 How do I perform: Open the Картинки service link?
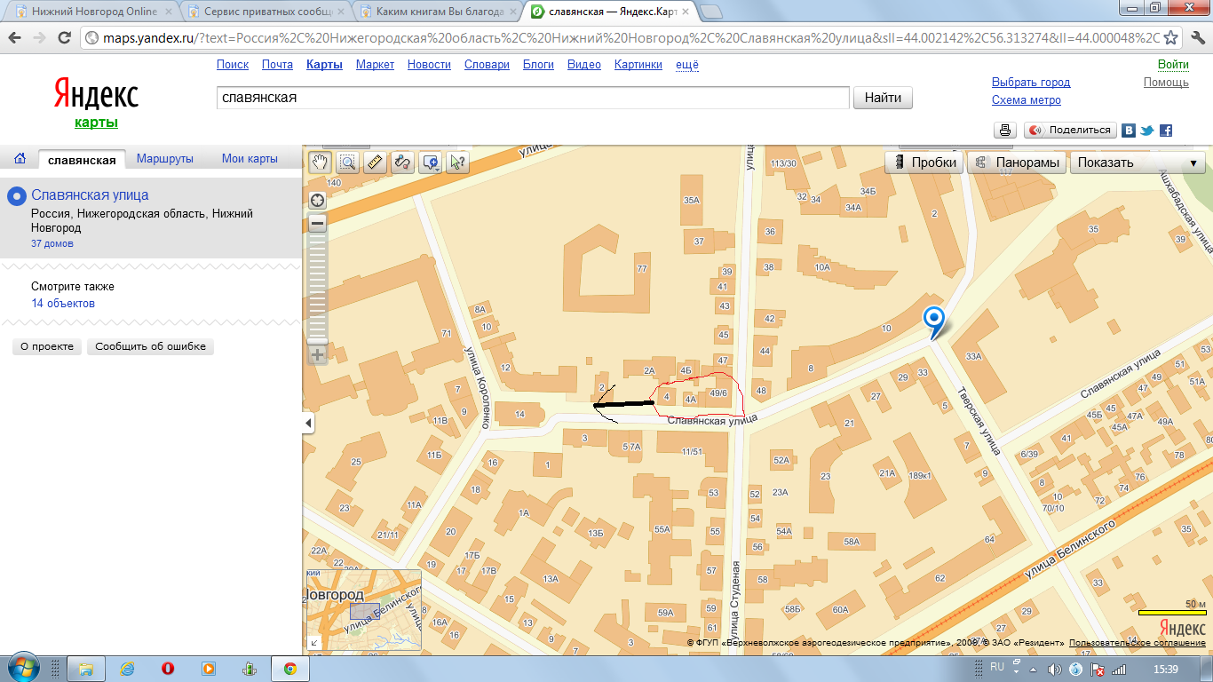[638, 65]
